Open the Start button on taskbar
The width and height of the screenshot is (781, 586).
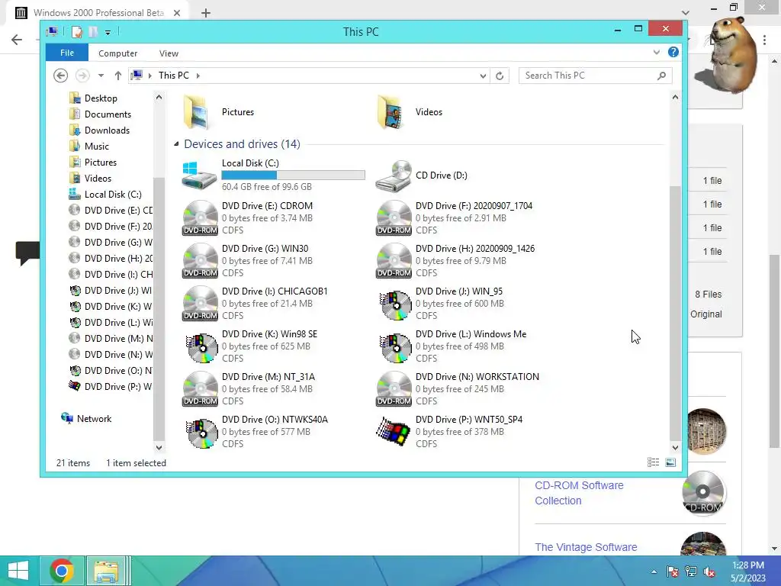(x=18, y=571)
